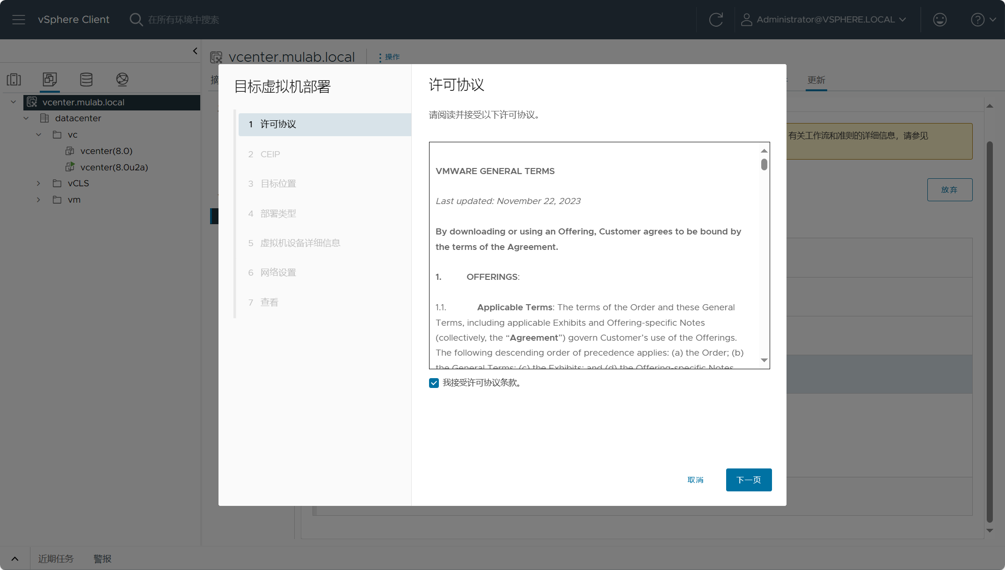Expand the vm folder node
The image size is (1005, 570).
39,200
